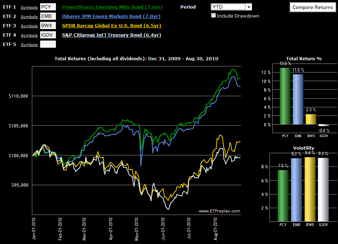
Task: Open SPDR Barcap Global Ex-U.S. Bond link
Action: (111, 25)
